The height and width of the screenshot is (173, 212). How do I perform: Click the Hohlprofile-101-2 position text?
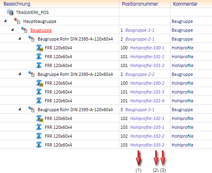(147, 65)
